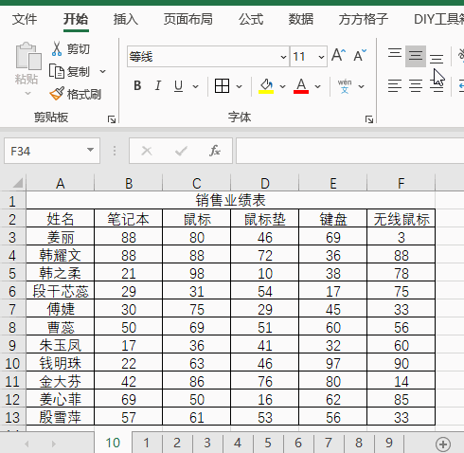Switch to the 插入 (Insert) tab

coord(126,19)
